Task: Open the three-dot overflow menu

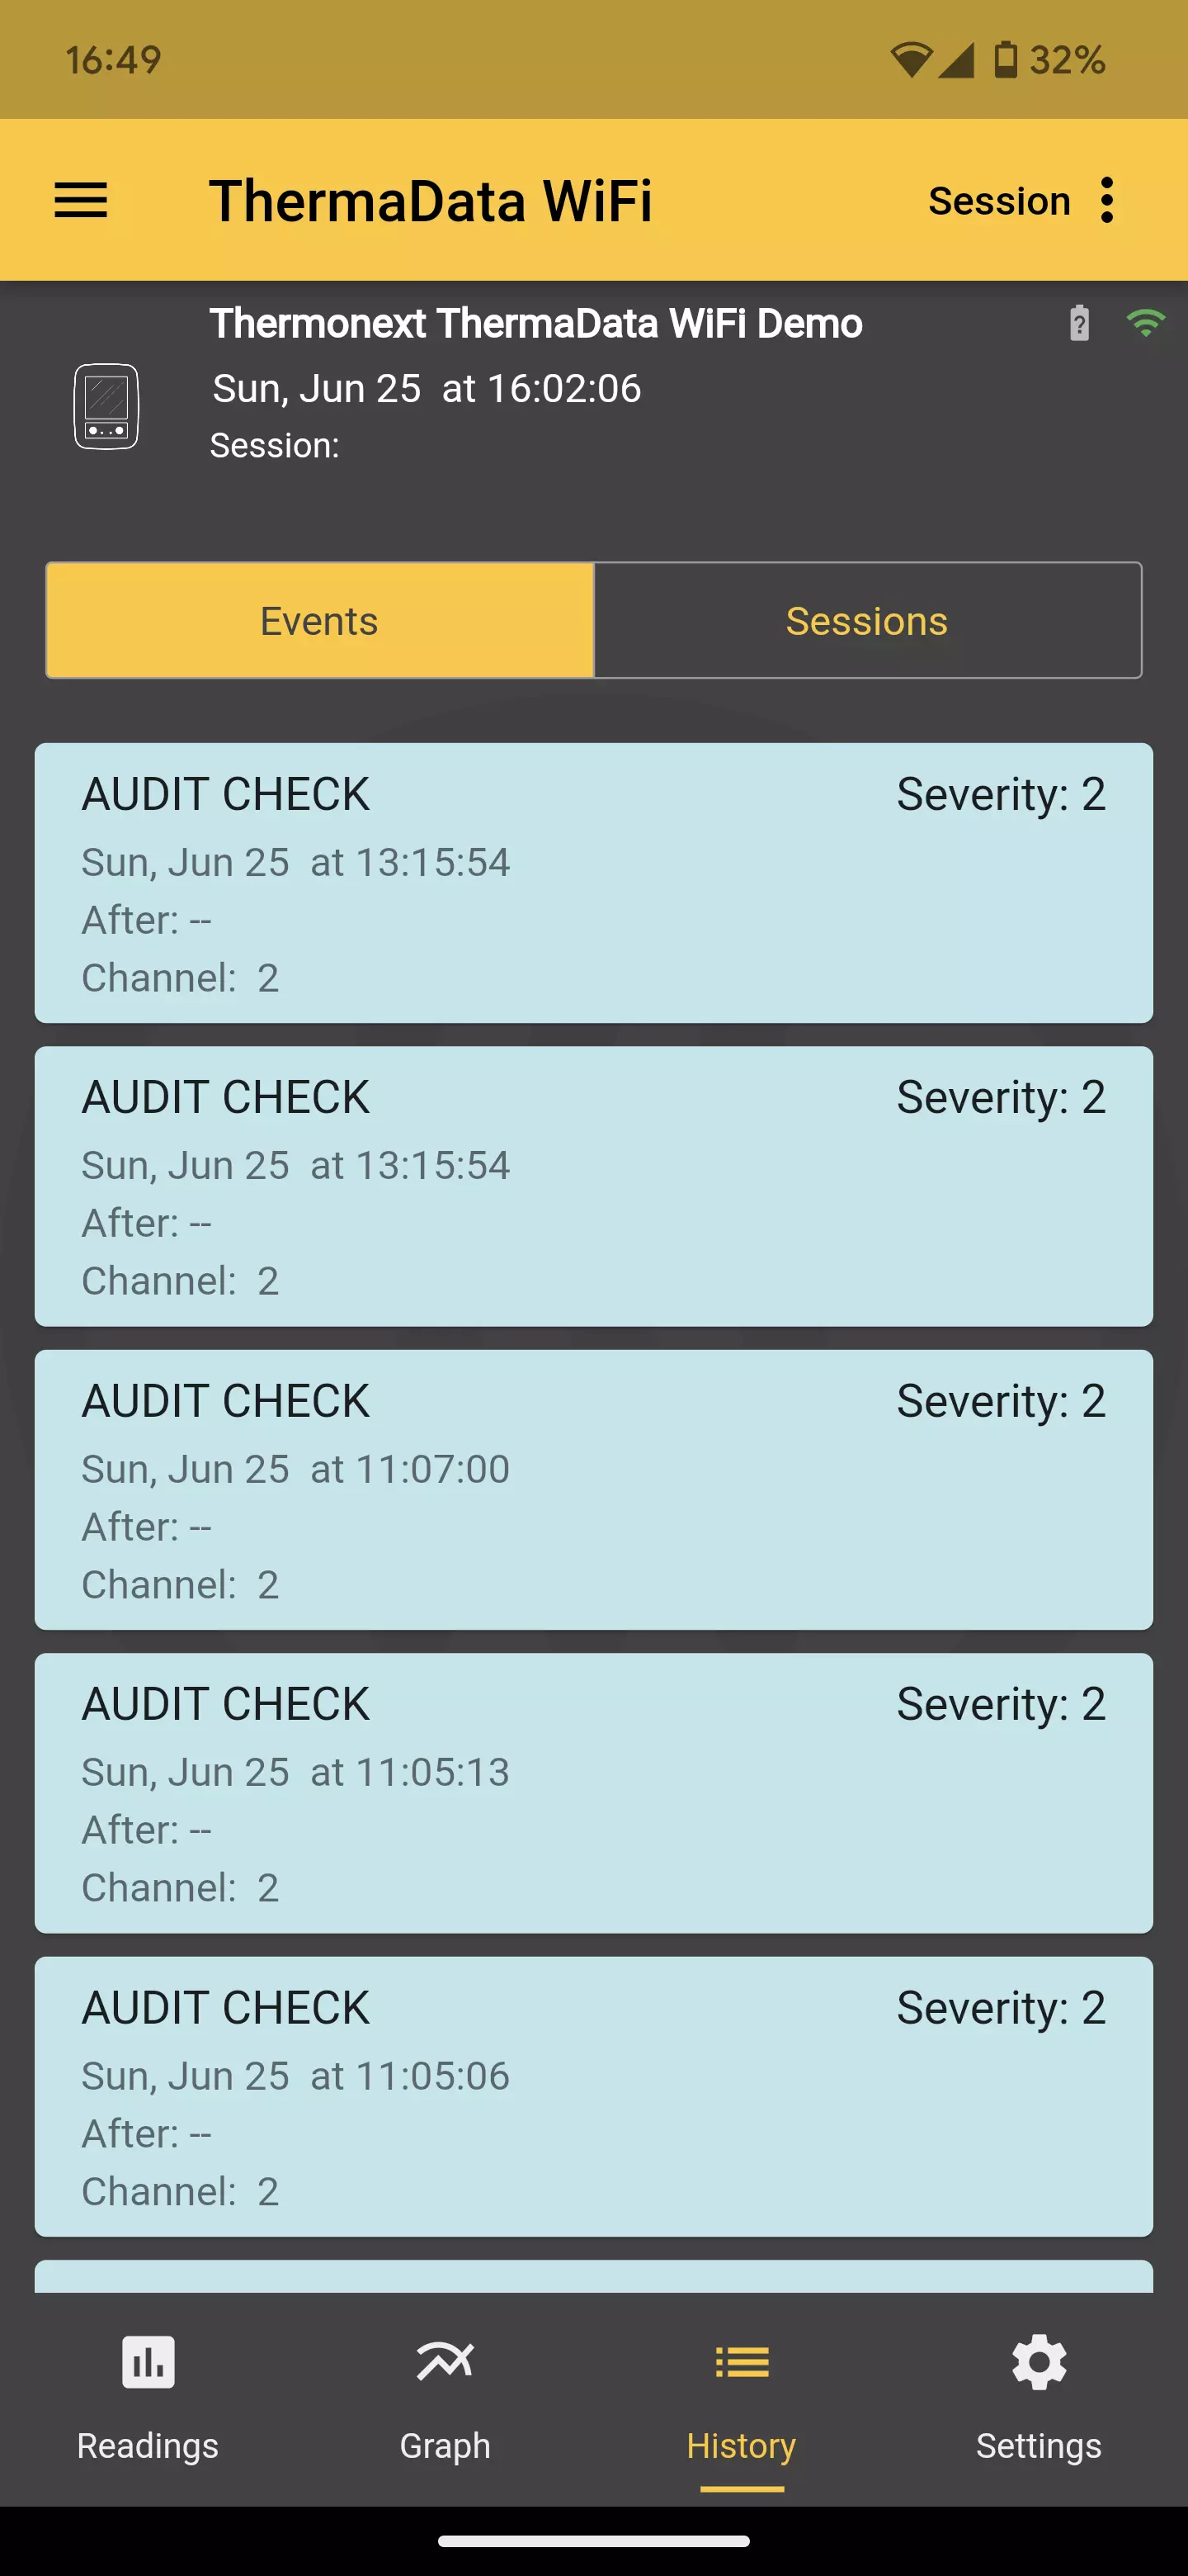Action: [x=1106, y=201]
